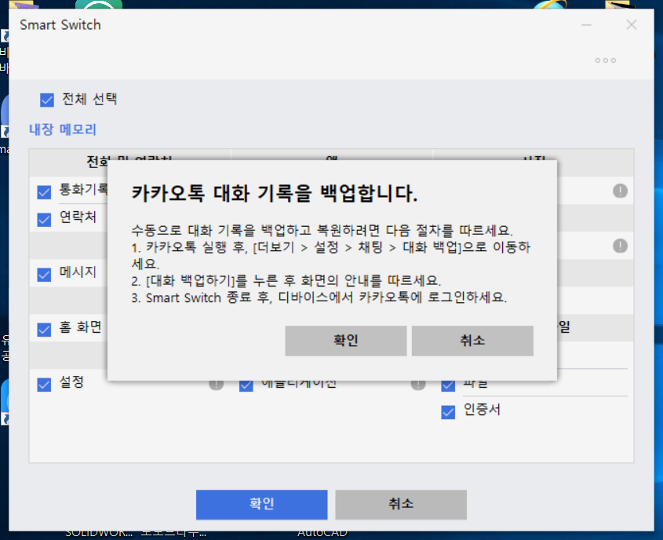Close the Smart Switch window
The width and height of the screenshot is (663, 540).
click(x=632, y=25)
